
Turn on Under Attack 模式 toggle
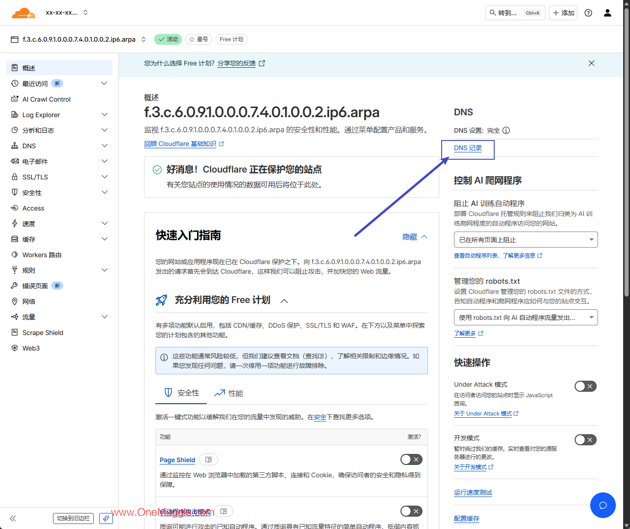[586, 386]
